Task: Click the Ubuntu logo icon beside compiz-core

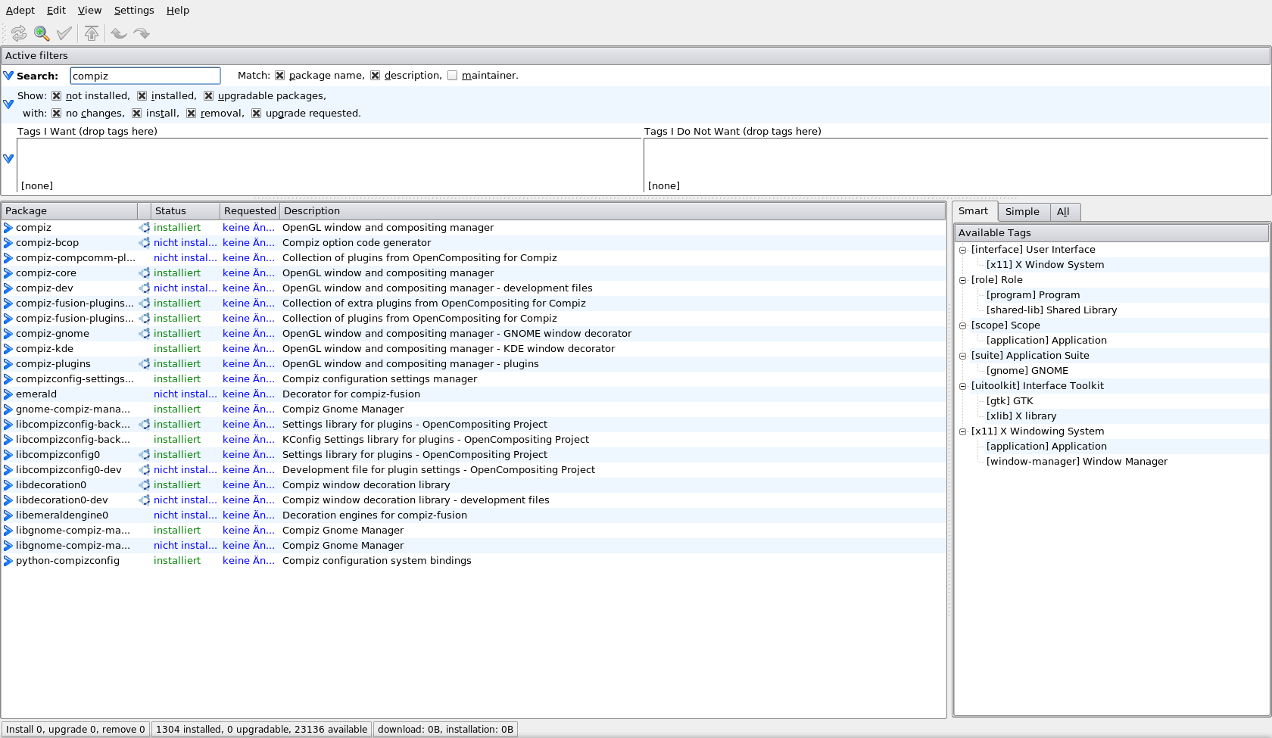Action: (x=144, y=273)
